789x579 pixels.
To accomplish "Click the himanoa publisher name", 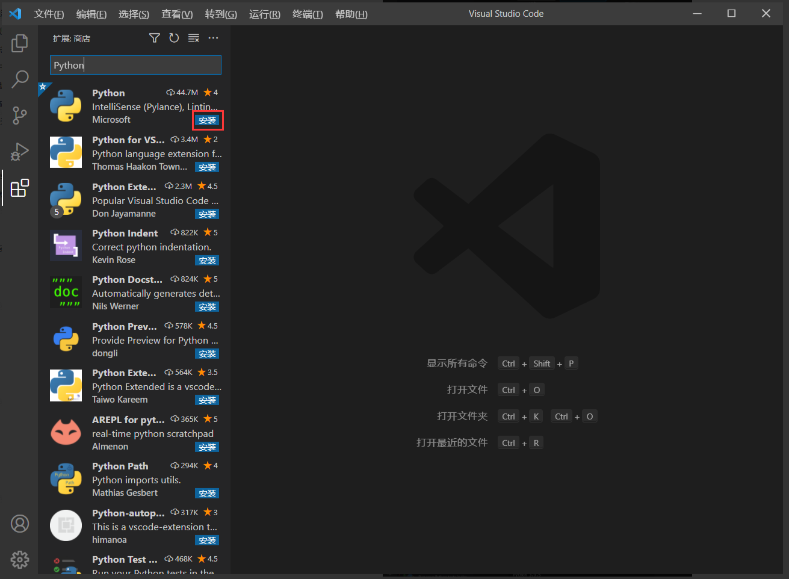I will pos(110,540).
